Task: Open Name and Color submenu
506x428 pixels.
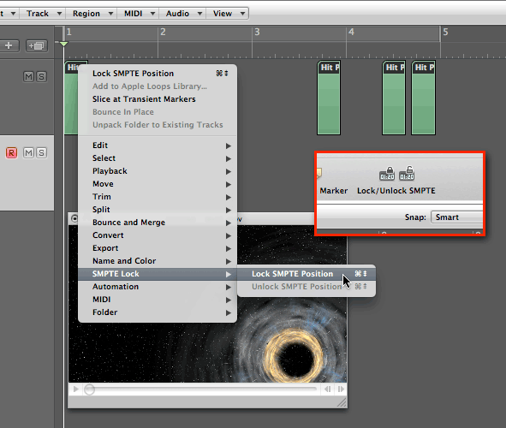Action: [x=158, y=261]
